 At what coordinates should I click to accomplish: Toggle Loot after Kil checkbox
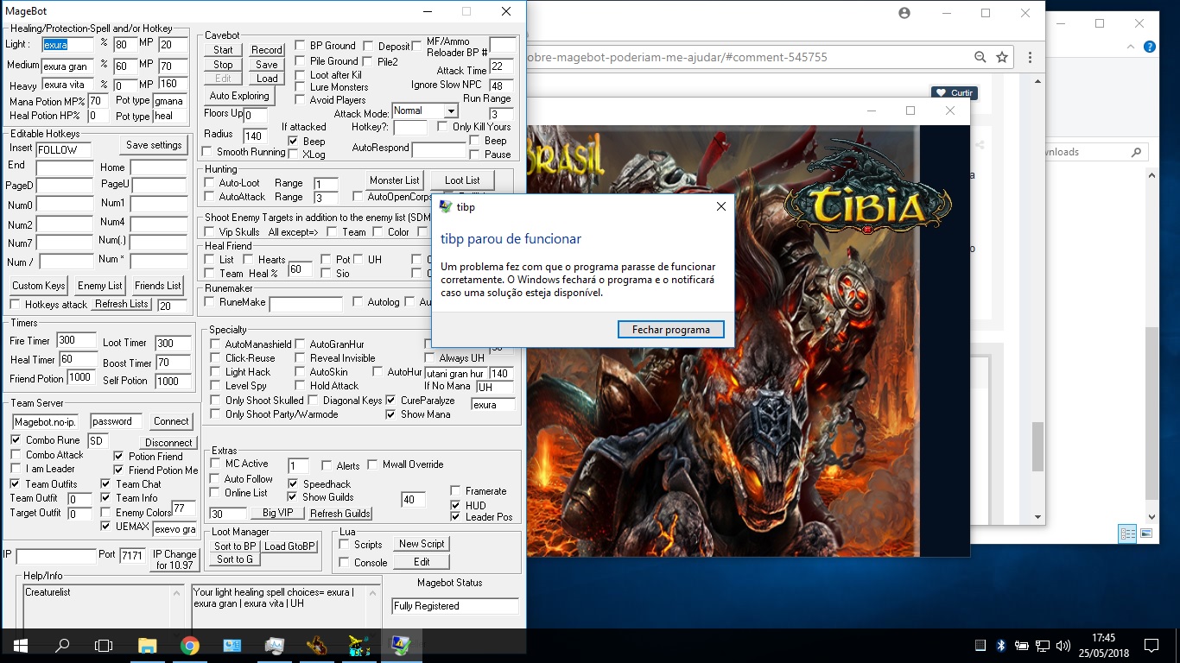(300, 75)
